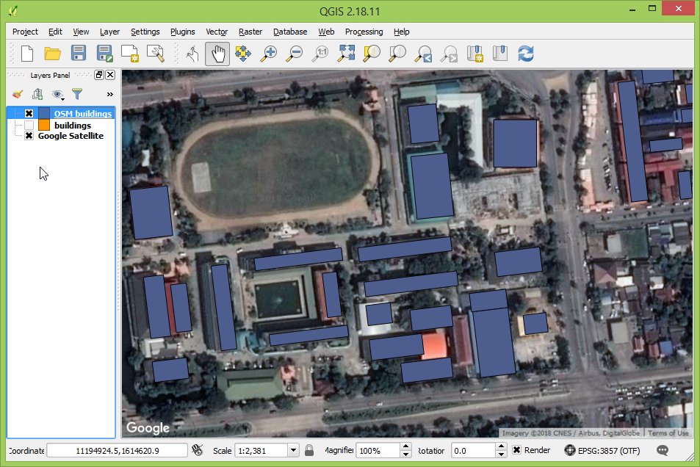700x467 pixels.
Task: Click Pan Map to Selection icon
Action: (x=242, y=54)
